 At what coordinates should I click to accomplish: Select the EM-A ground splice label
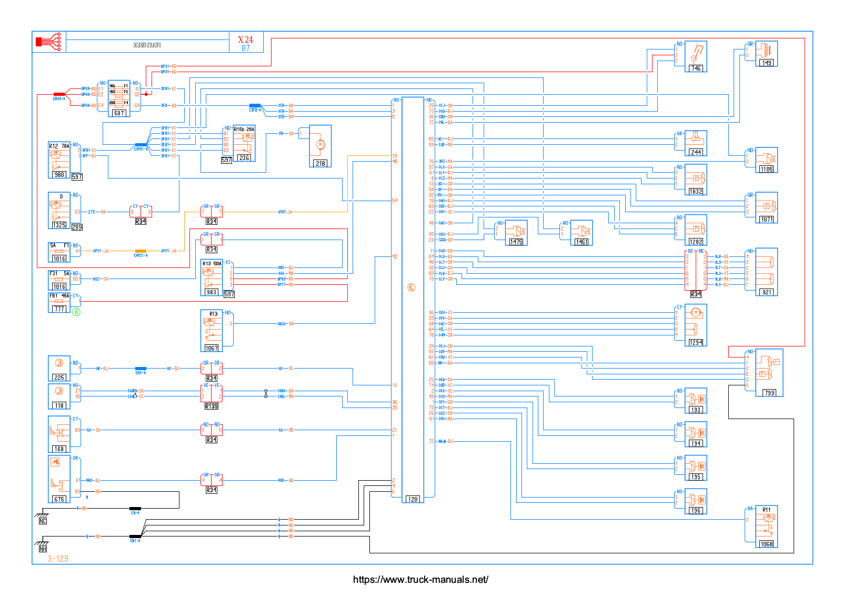135,513
